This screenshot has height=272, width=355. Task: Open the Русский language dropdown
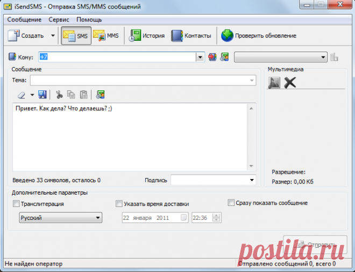[x=61, y=218]
